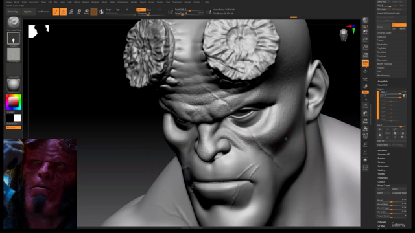Open the Document menu
Image resolution: width=415 pixels, height=233 pixels.
[x=34, y=2]
